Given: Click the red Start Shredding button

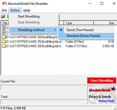Looking at the screenshot, I should pyautogui.click(x=102, y=81).
